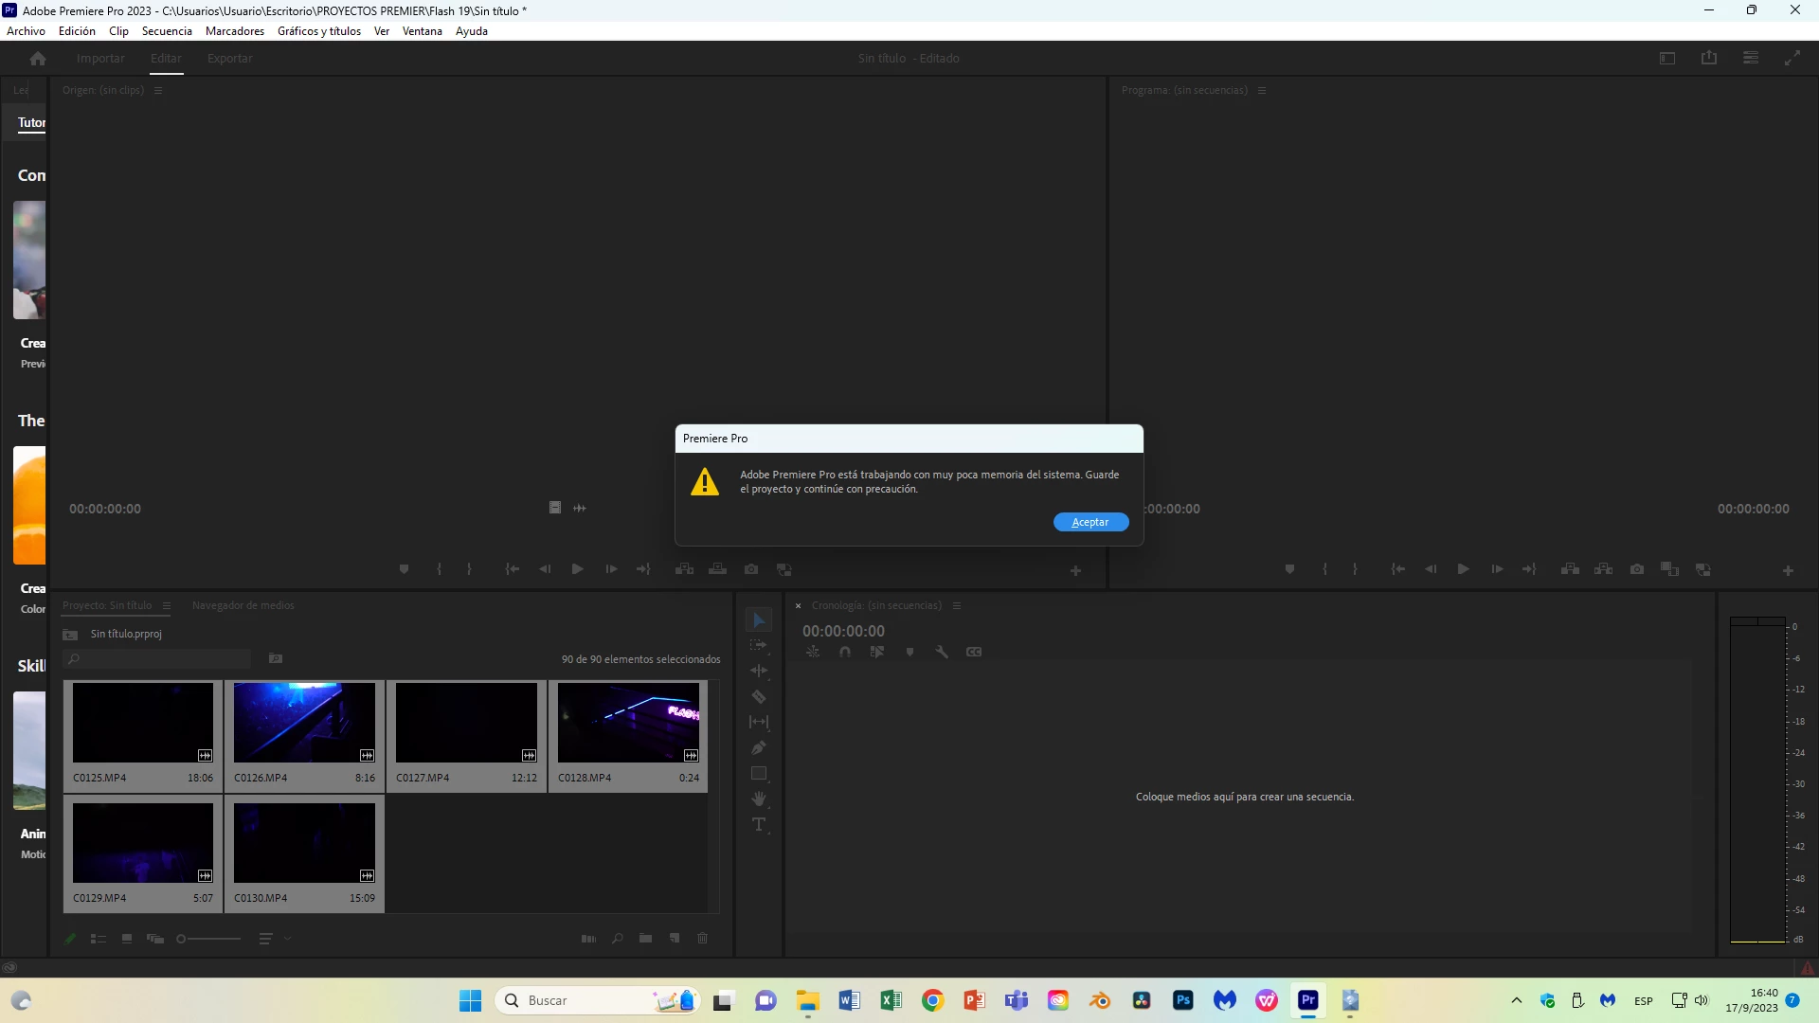The width and height of the screenshot is (1819, 1023).
Task: Select the Ripple Edit tool
Action: 759,671
